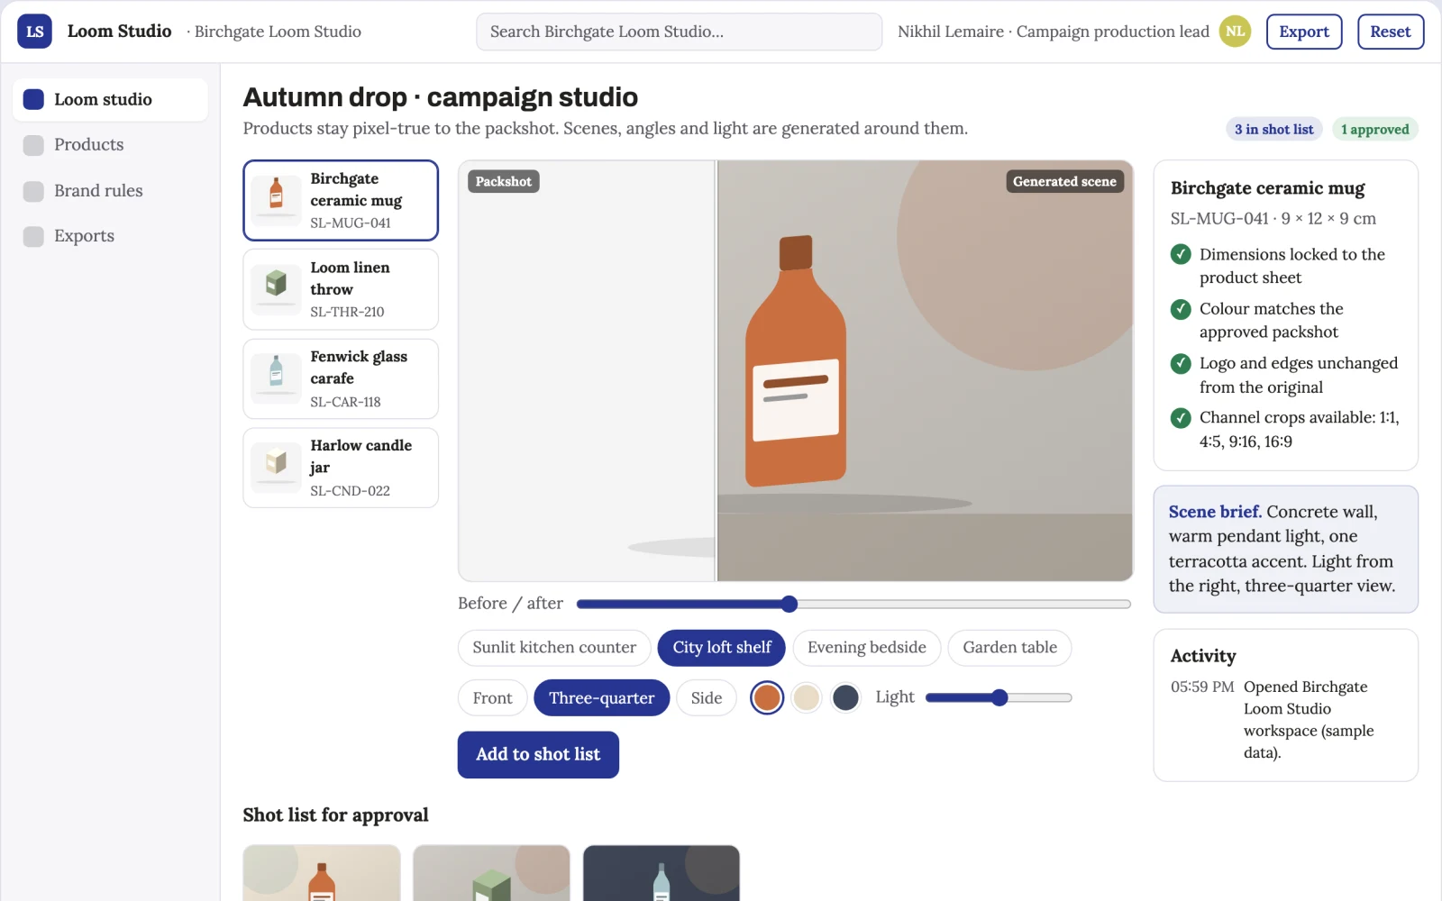The height and width of the screenshot is (901, 1442).
Task: Click the Dimensions locked green check icon
Action: (x=1181, y=255)
